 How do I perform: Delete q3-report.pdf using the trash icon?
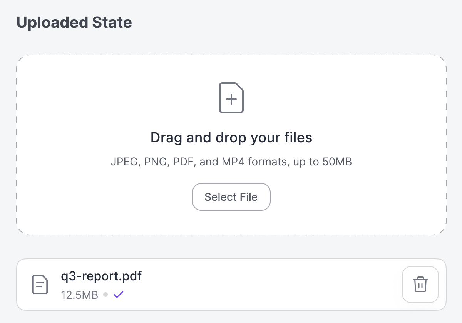pyautogui.click(x=420, y=285)
